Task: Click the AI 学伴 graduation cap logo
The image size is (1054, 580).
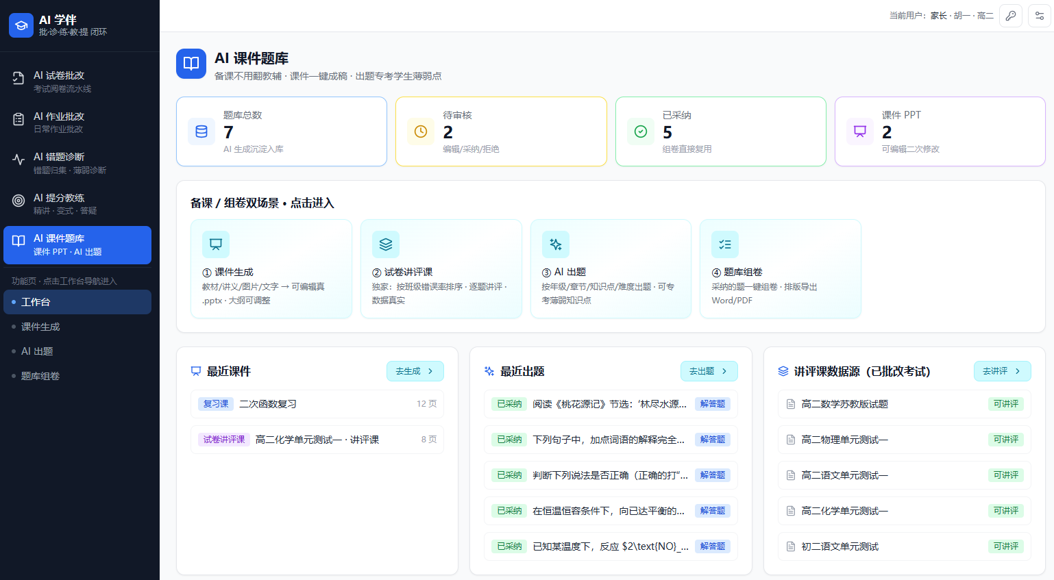Action: pyautogui.click(x=21, y=25)
